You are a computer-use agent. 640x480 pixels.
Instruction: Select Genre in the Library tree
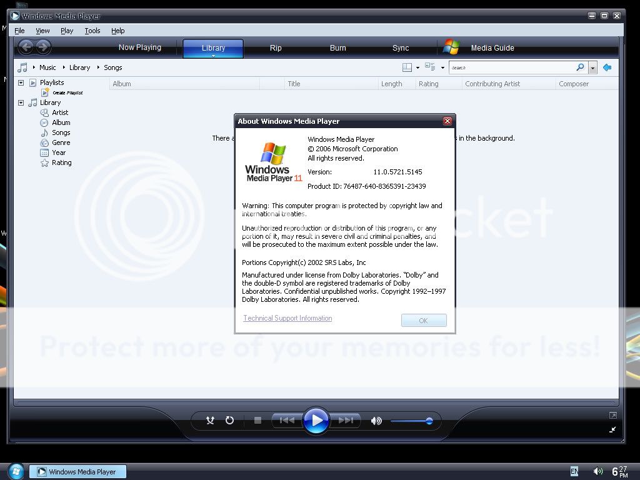tap(61, 142)
